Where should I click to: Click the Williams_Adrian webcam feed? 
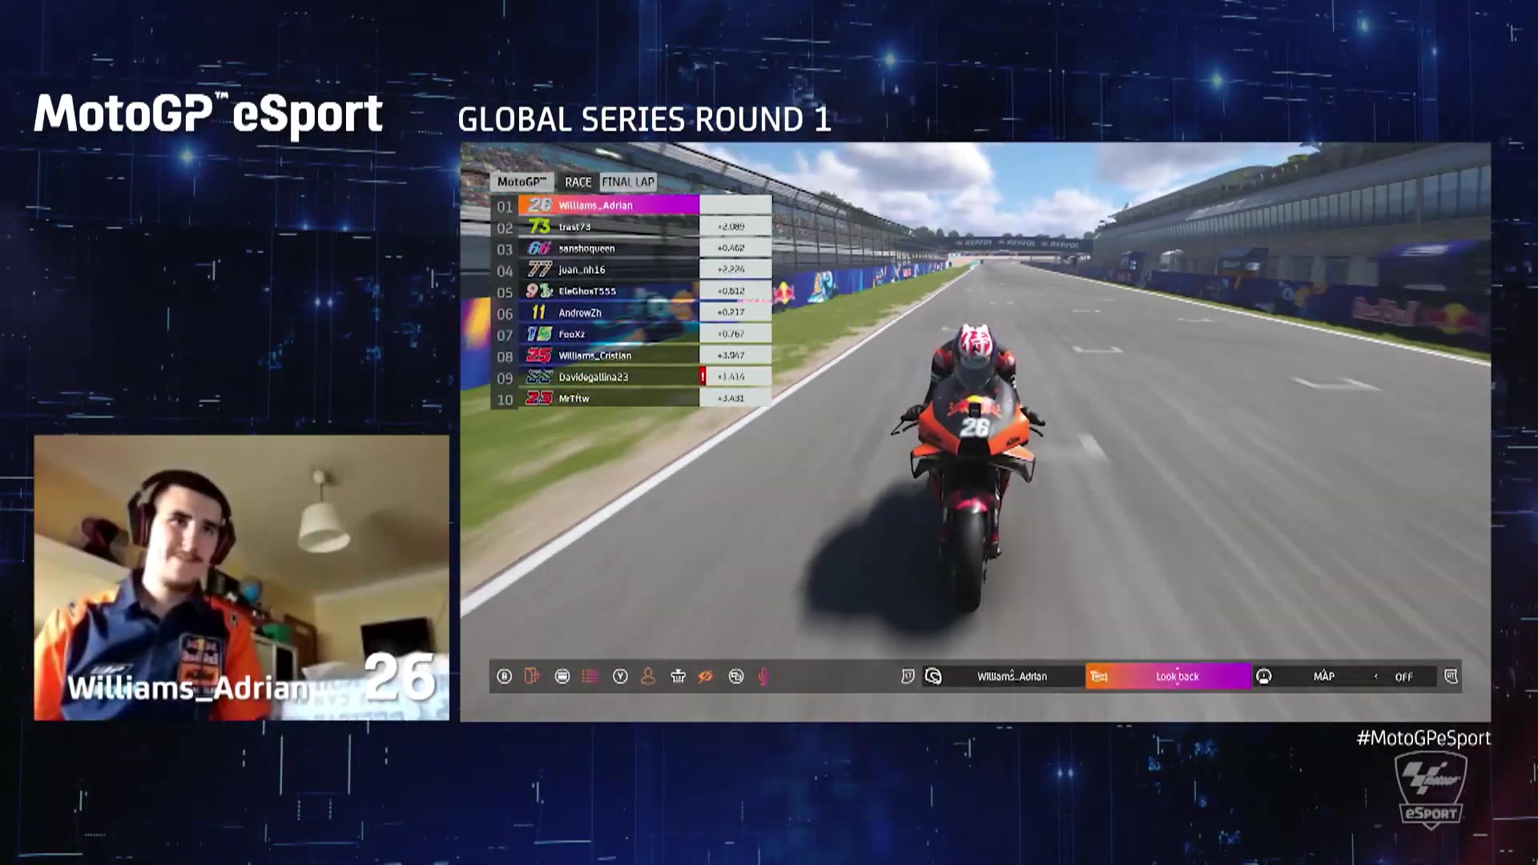pyautogui.click(x=241, y=578)
